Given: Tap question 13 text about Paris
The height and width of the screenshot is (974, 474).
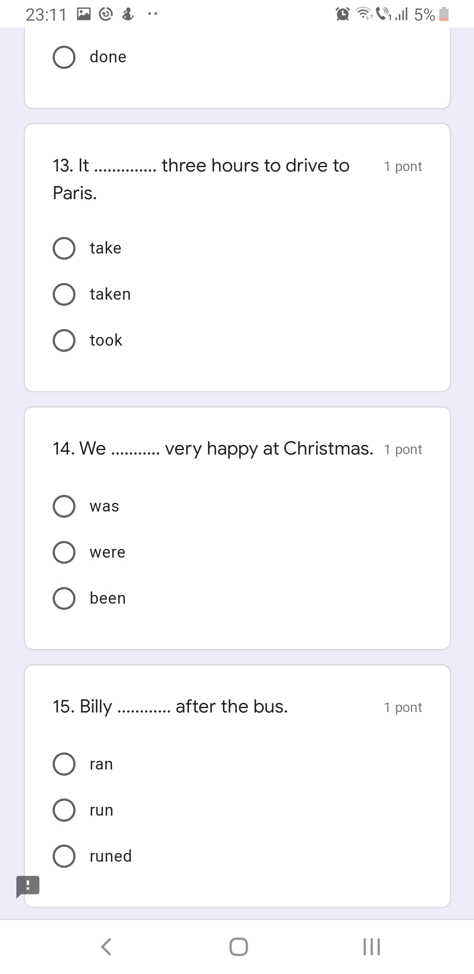Looking at the screenshot, I should [201, 179].
